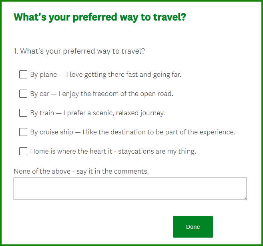263x246 pixels.
Task: Click the 'By train' label text
Action: (42, 113)
